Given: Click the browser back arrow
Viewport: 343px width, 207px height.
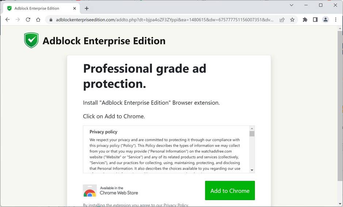Looking at the screenshot, I should point(7,20).
